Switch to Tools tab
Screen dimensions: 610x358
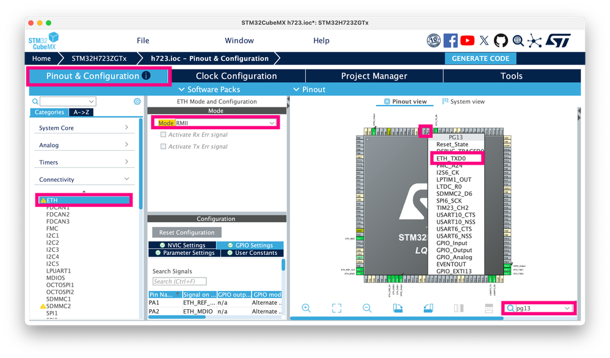coord(511,76)
